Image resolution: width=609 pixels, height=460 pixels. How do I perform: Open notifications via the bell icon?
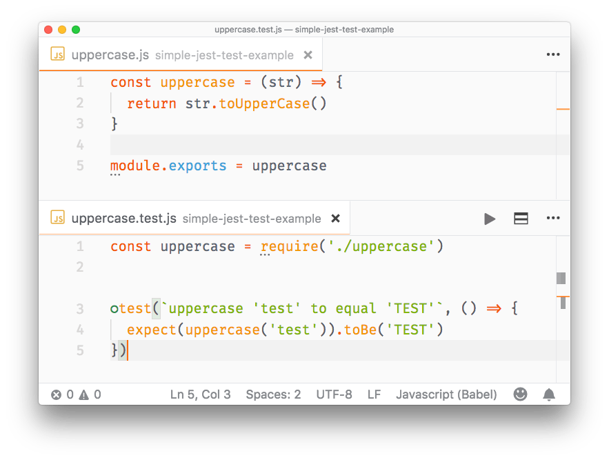point(549,394)
